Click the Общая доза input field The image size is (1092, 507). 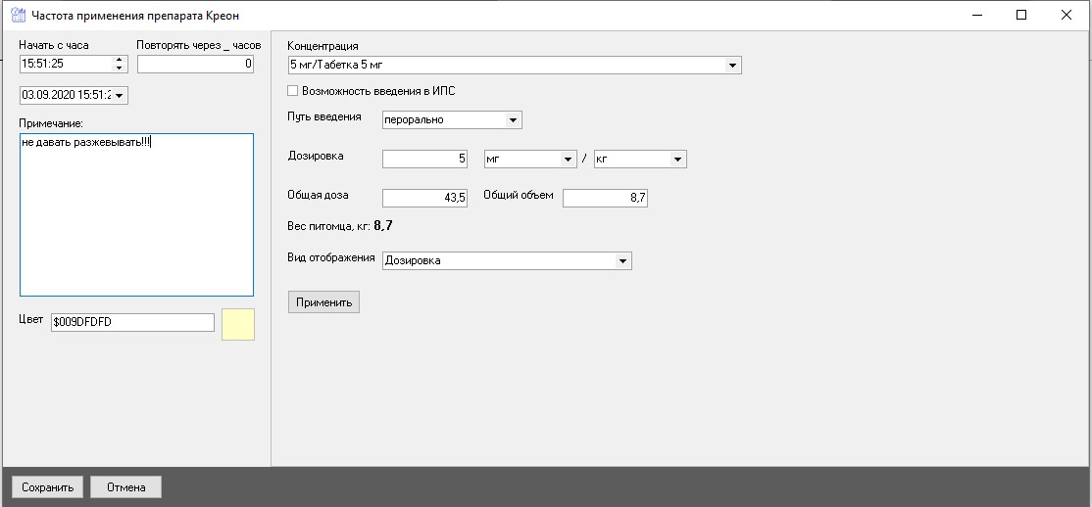pyautogui.click(x=424, y=198)
